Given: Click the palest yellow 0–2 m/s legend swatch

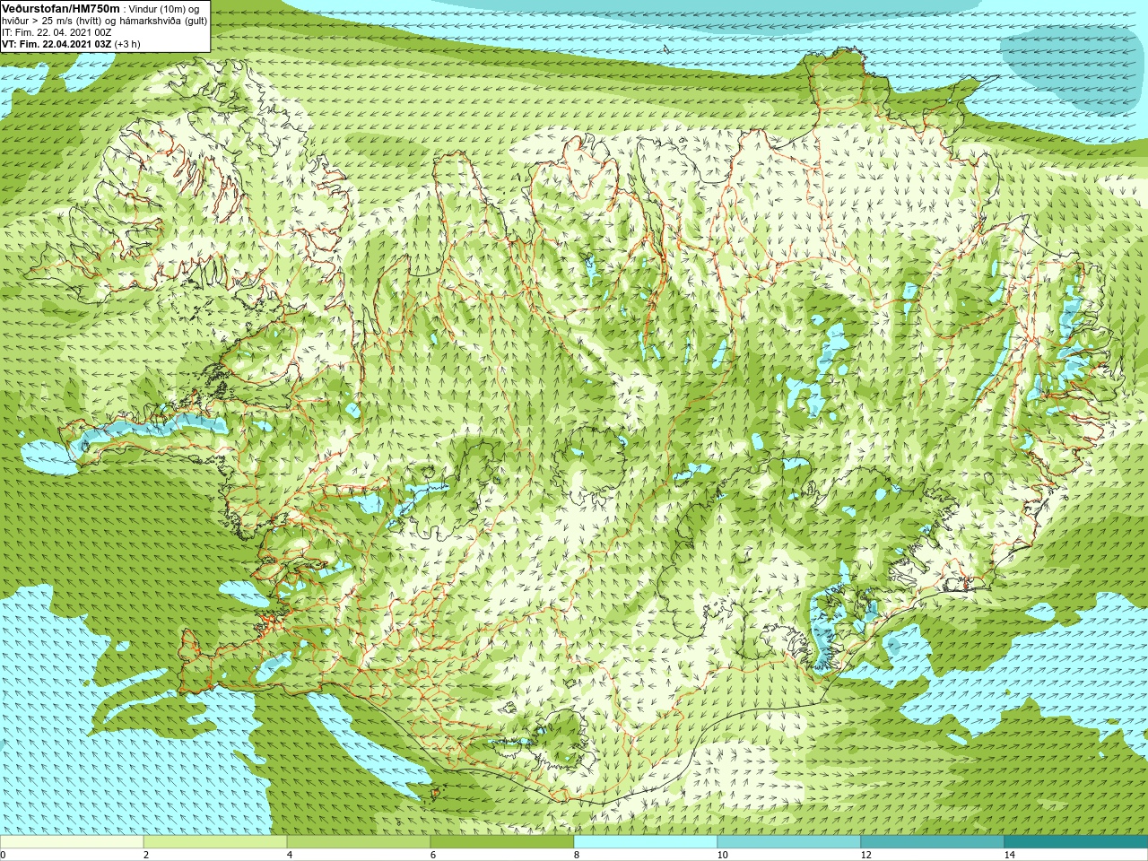Looking at the screenshot, I should [x=72, y=842].
